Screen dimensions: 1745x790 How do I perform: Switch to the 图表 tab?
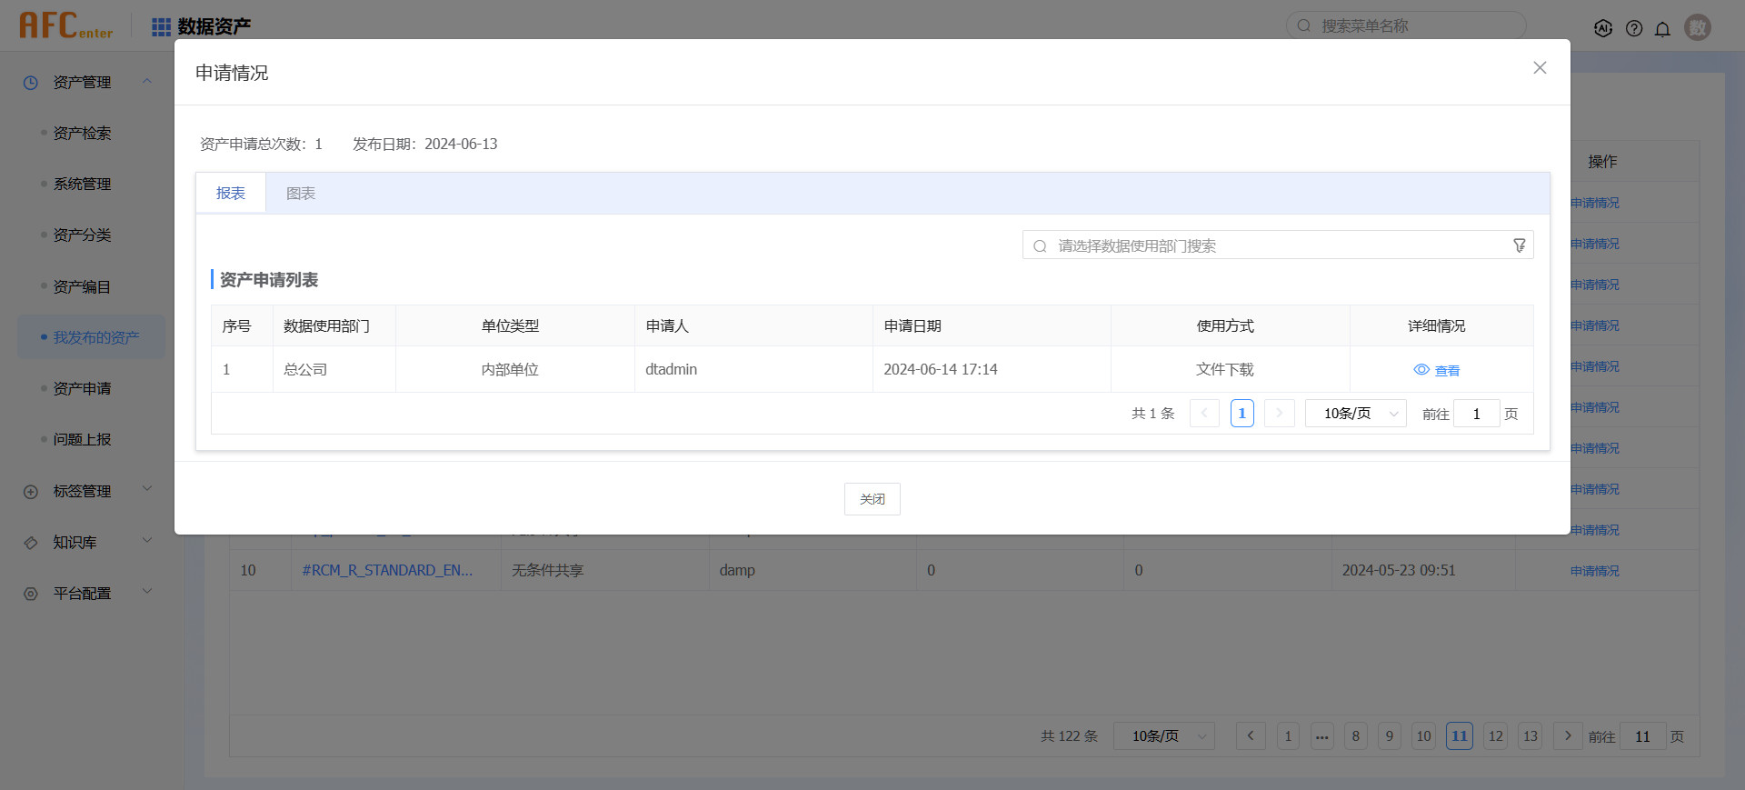coord(301,194)
